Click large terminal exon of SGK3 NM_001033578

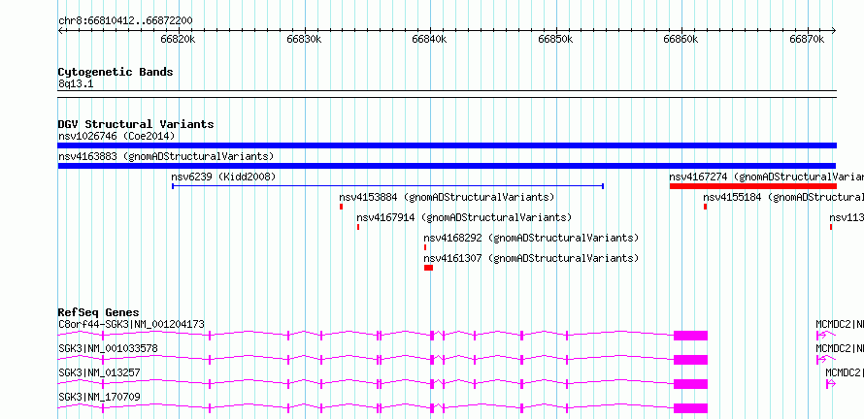point(690,360)
